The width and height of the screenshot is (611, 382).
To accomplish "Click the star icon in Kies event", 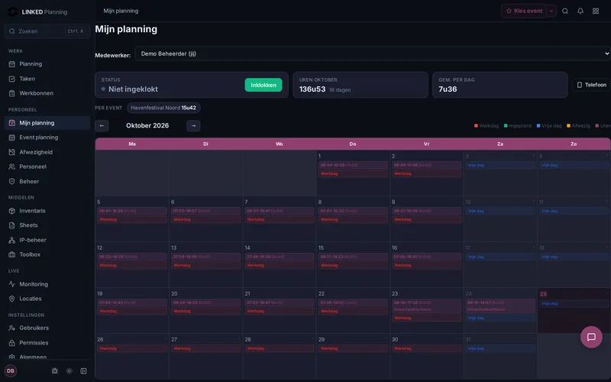I will pyautogui.click(x=509, y=11).
